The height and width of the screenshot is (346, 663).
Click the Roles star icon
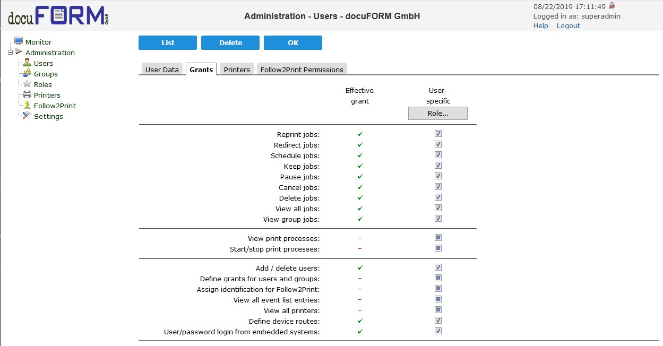click(27, 84)
